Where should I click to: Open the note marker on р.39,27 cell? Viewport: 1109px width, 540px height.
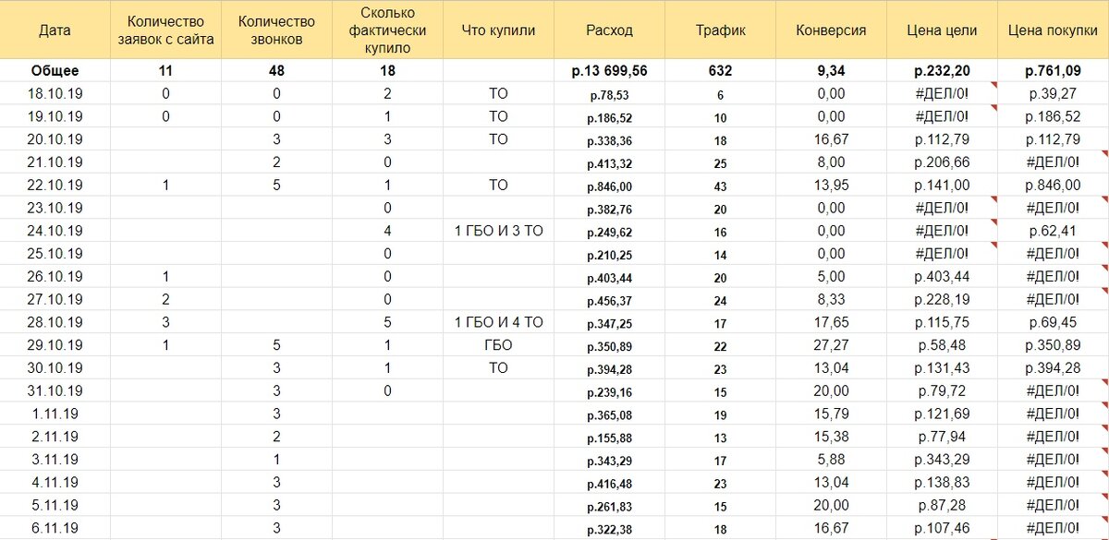[x=994, y=86]
